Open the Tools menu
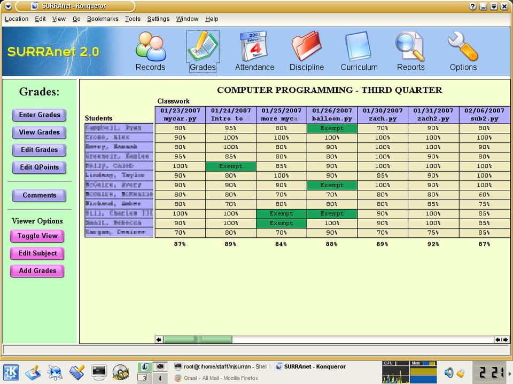The height and width of the screenshot is (384, 513). pyautogui.click(x=133, y=19)
